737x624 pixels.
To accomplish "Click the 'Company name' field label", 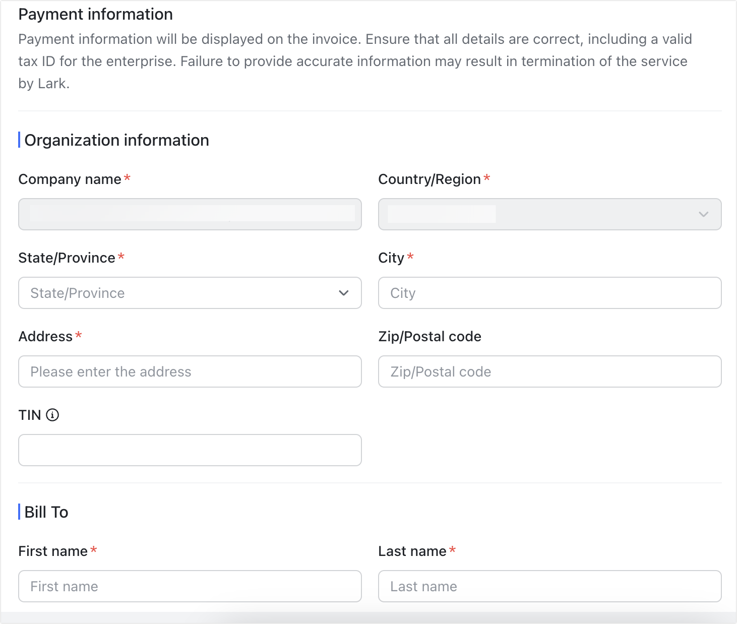I will pos(70,179).
